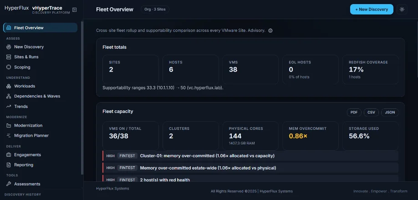
Task: Click the Reporting document icon
Action: pyautogui.click(x=9, y=165)
